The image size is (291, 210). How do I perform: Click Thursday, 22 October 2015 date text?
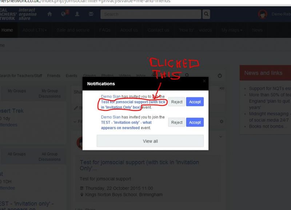tap(119, 188)
